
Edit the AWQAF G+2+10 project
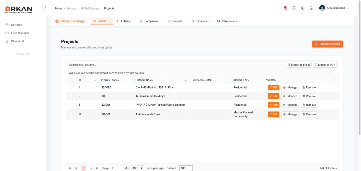coord(273,104)
